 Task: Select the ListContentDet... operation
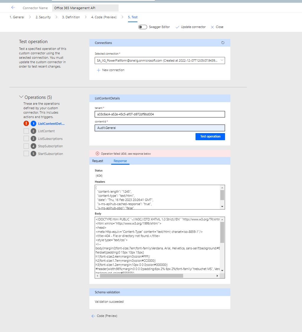tap(51, 124)
